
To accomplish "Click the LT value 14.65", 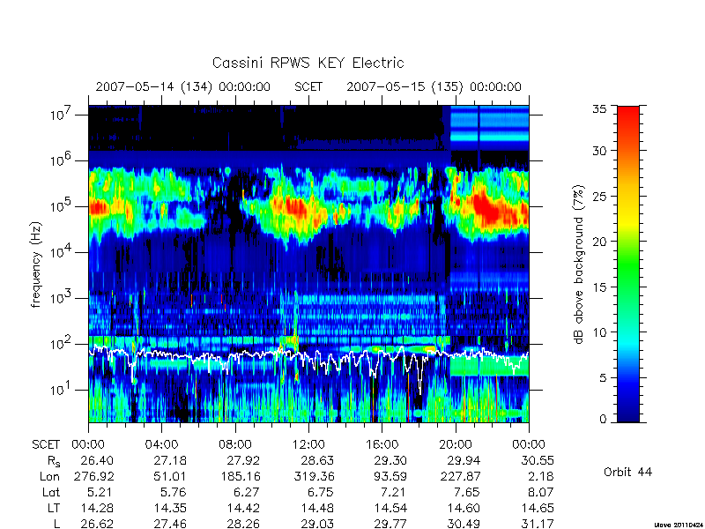I will (x=538, y=509).
